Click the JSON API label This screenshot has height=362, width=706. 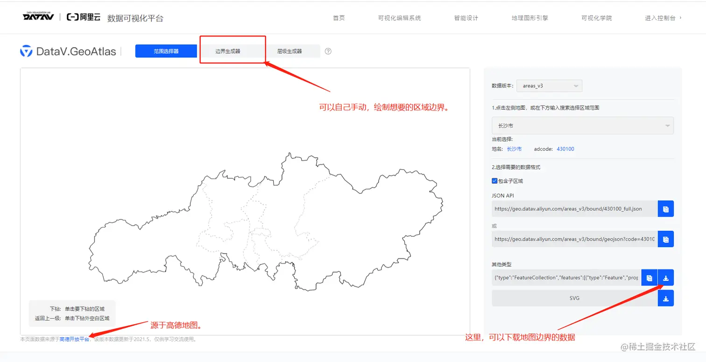503,195
